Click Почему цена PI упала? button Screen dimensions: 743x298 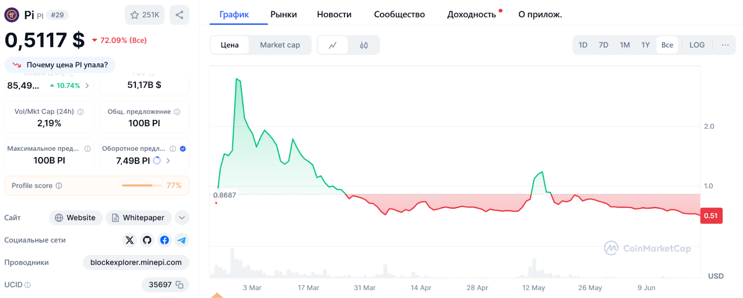[60, 65]
